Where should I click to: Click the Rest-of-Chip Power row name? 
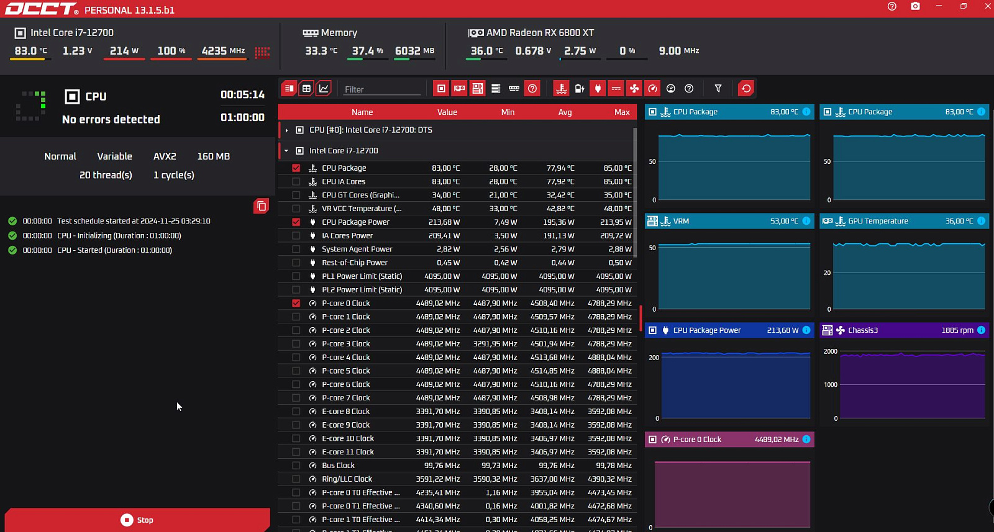coord(355,263)
